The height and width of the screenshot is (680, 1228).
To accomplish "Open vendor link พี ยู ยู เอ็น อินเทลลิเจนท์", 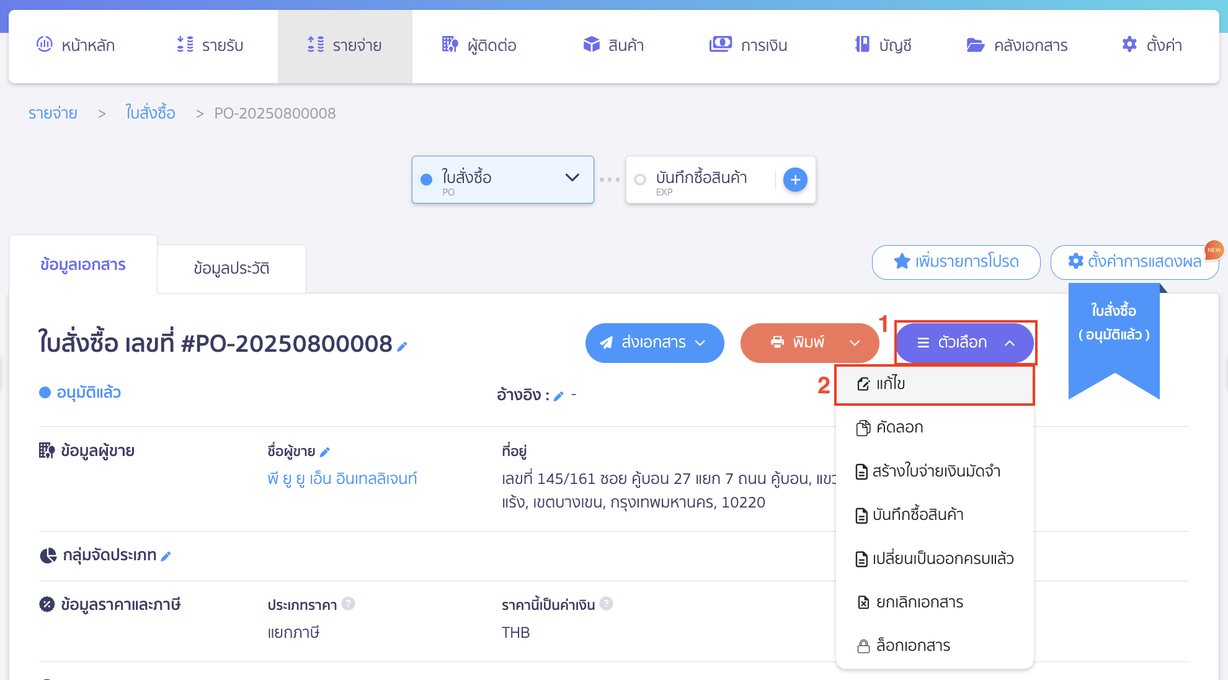I will [x=342, y=478].
